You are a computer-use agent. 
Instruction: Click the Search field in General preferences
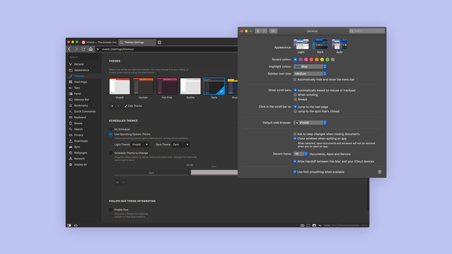(367, 31)
